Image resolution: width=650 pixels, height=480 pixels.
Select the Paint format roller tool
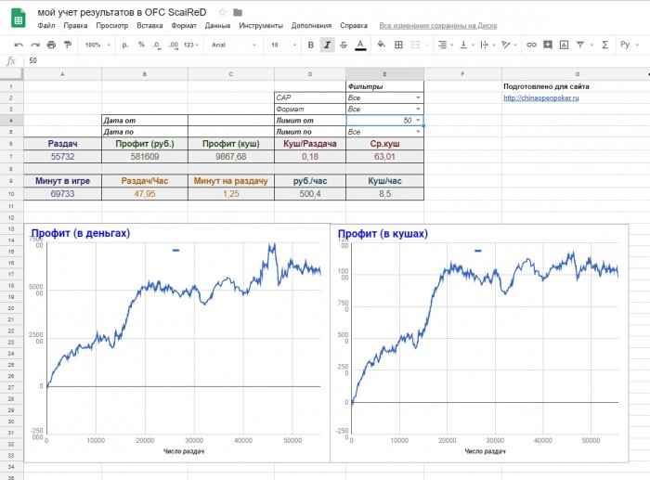[x=66, y=44]
